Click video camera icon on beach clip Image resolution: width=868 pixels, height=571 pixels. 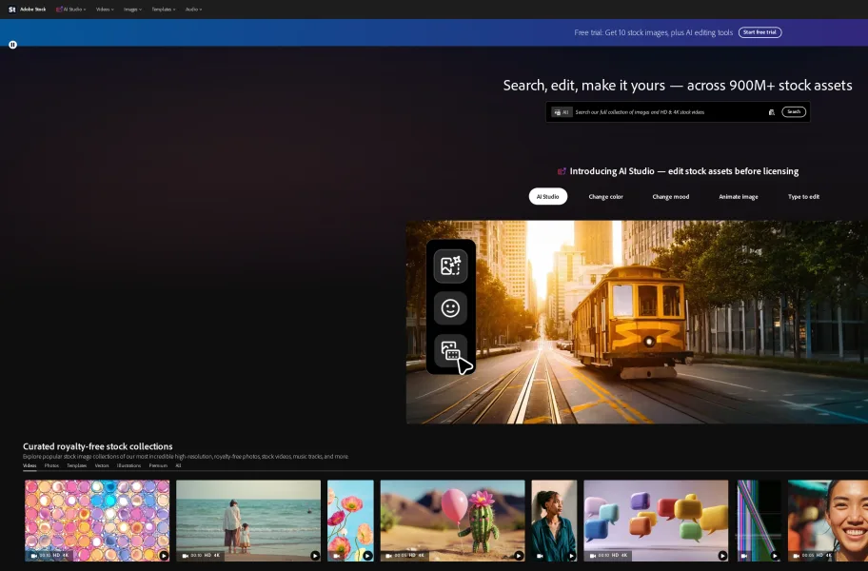pyautogui.click(x=185, y=556)
